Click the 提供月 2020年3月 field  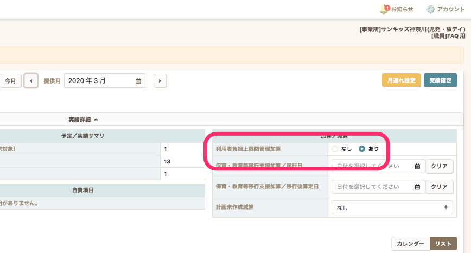(100, 81)
